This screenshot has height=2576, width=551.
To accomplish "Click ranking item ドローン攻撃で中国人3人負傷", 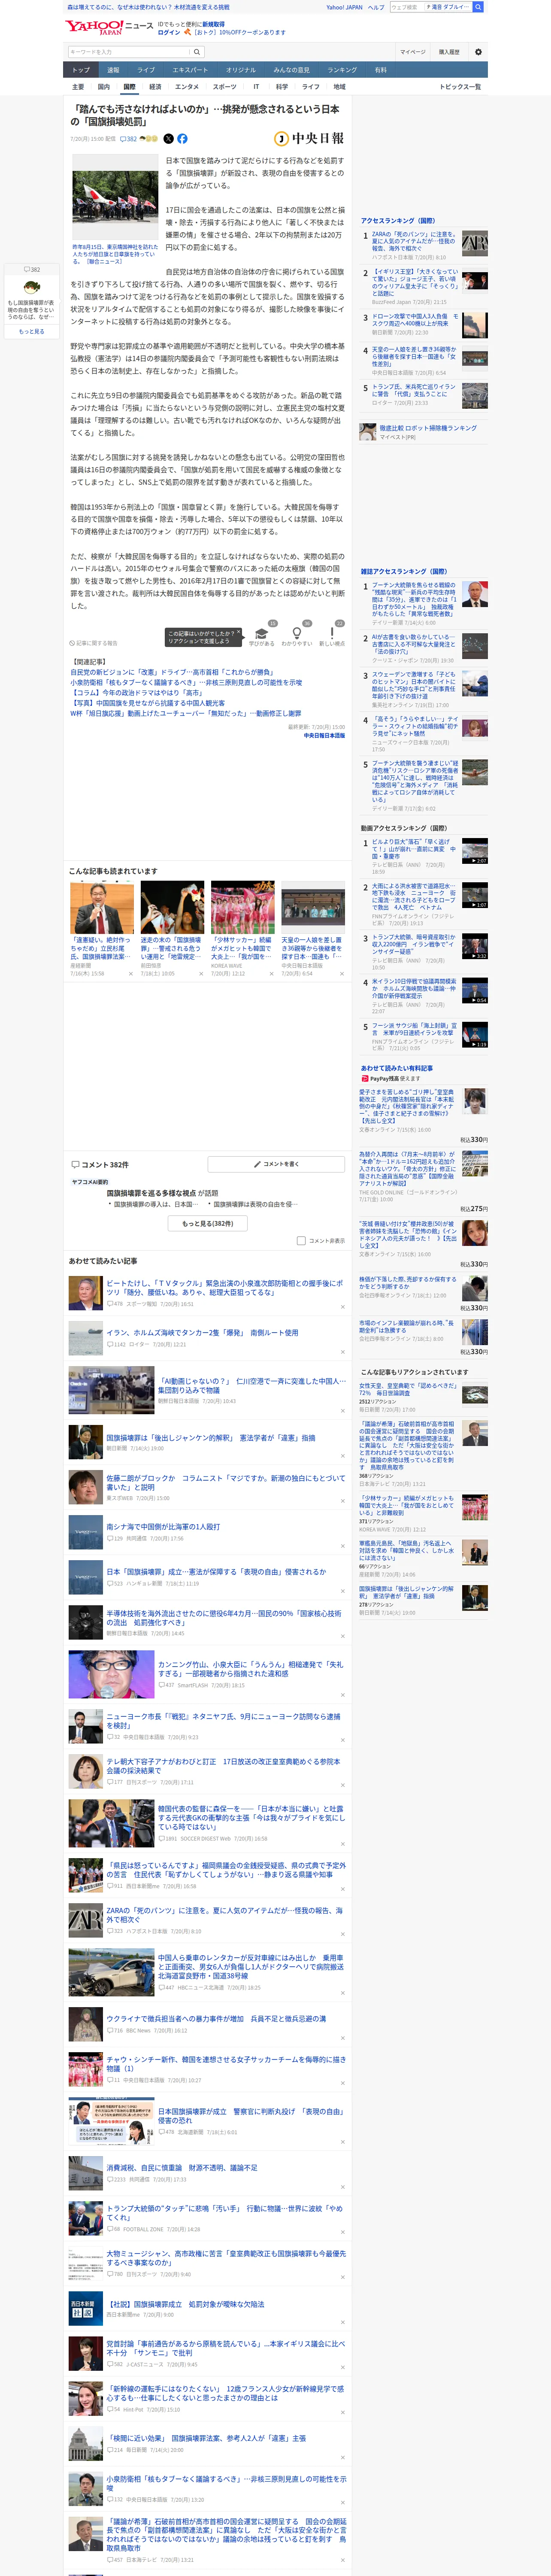I will [x=414, y=320].
